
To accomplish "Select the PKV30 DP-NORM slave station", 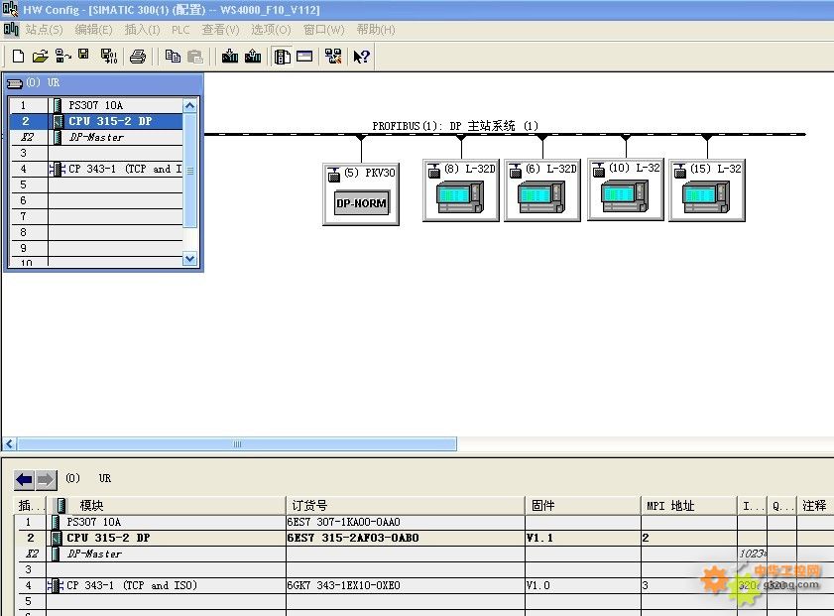I will tap(361, 203).
